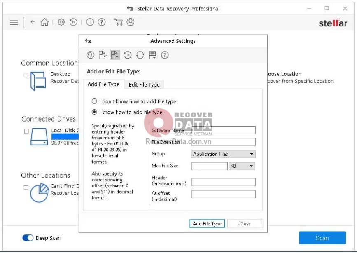This screenshot has height=253, width=357.
Task: Maximize the Stellar Data Recovery window
Action: (327, 8)
